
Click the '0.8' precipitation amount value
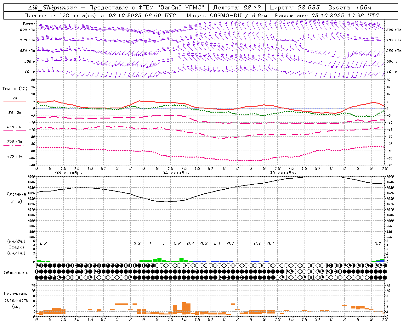pos(177,244)
